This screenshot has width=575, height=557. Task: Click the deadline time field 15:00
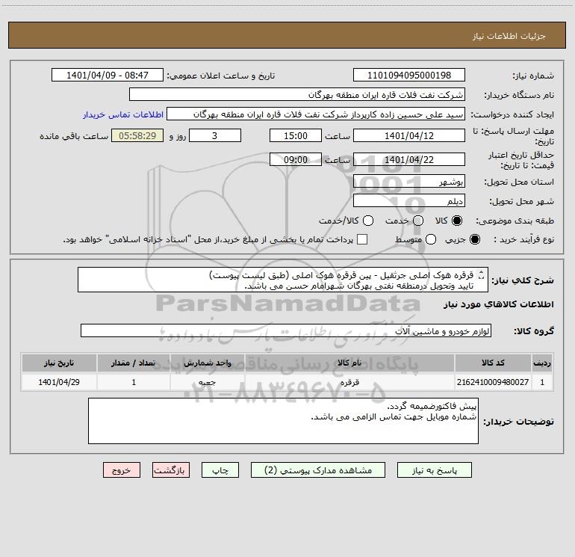click(x=296, y=135)
